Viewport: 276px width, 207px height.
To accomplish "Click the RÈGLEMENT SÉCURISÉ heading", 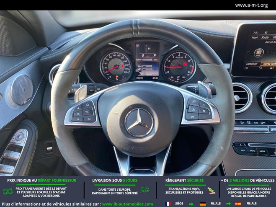I will pyautogui.click(x=184, y=181).
